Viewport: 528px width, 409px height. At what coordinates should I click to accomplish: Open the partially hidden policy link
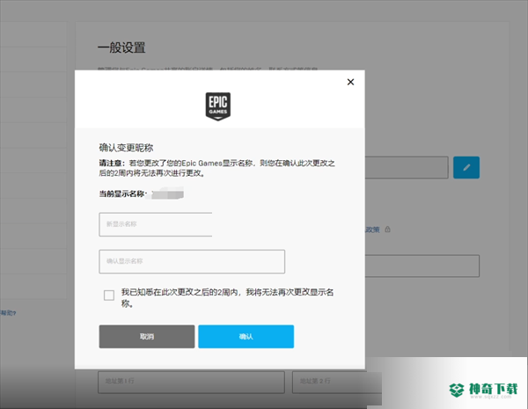click(372, 230)
